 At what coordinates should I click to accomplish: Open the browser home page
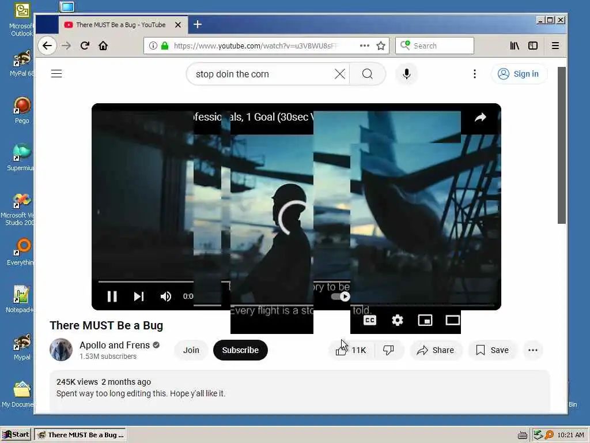click(103, 46)
